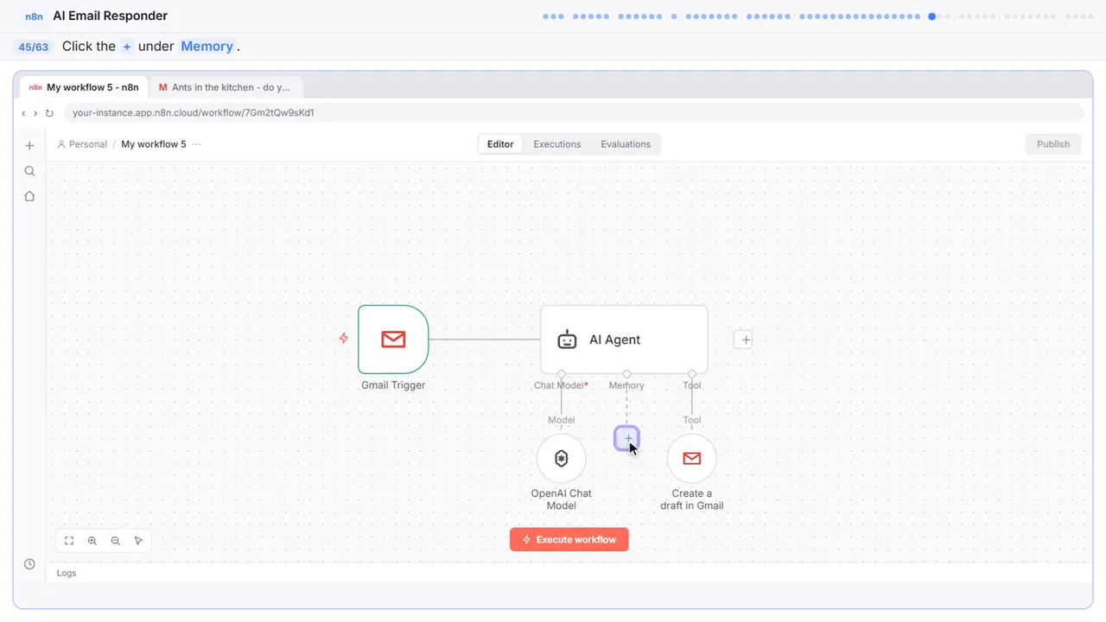This screenshot has width=1106, height=622.
Task: Click the add plus icon in left sidebar
Action: (x=29, y=145)
